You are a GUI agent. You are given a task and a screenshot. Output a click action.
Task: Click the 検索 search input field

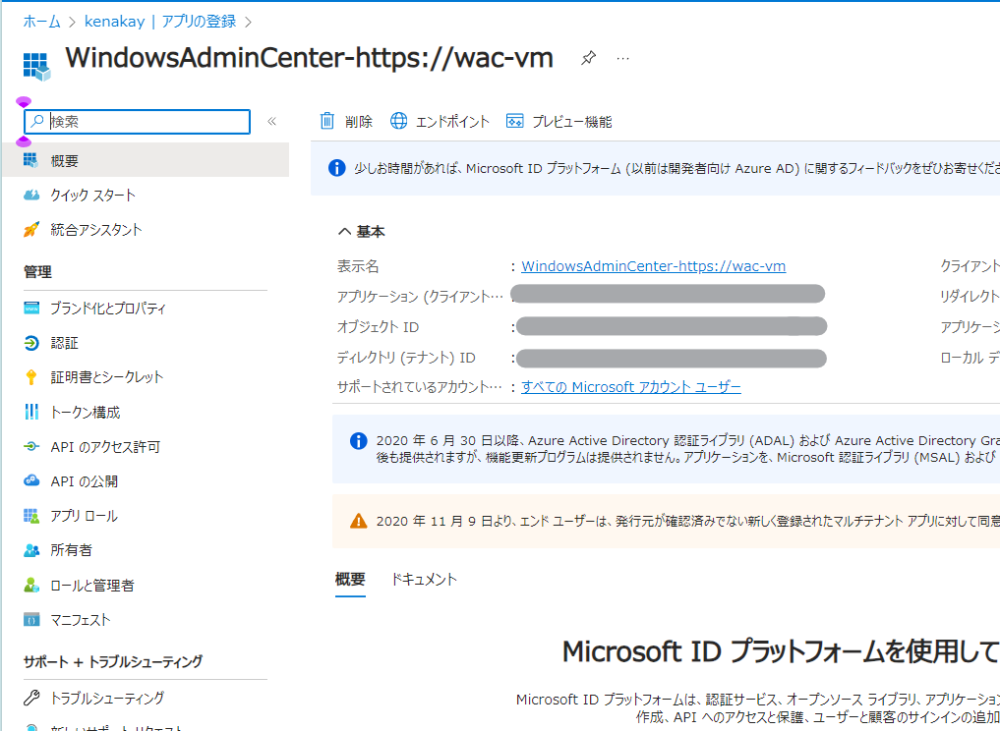tap(147, 121)
